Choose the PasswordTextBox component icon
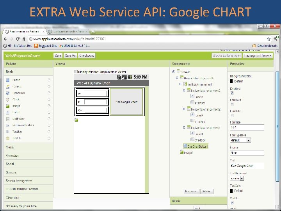 (7, 125)
